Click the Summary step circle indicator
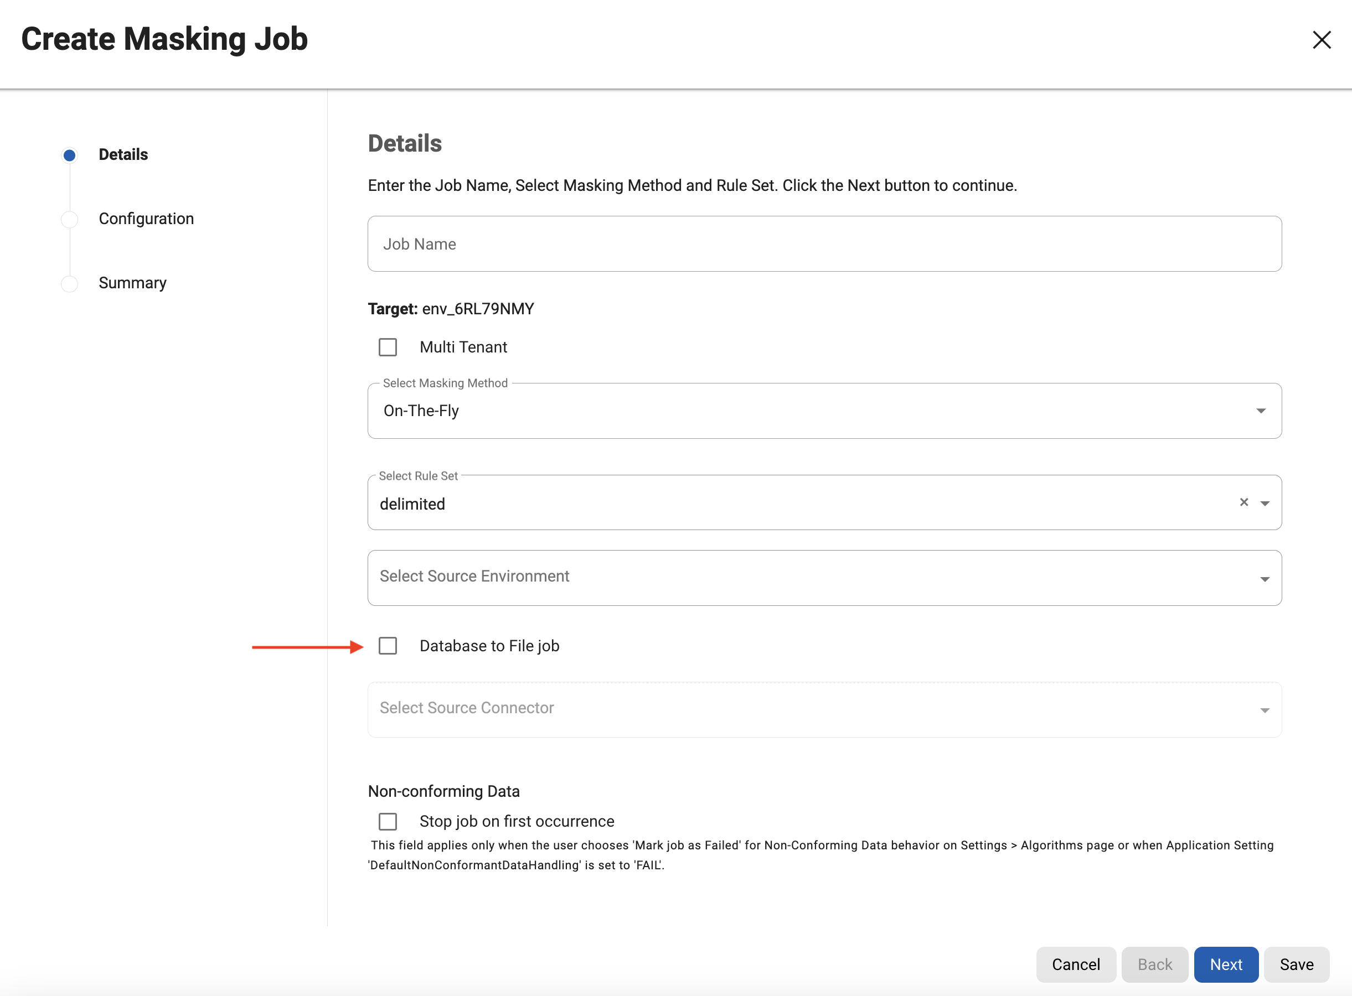The image size is (1352, 996). coord(69,283)
